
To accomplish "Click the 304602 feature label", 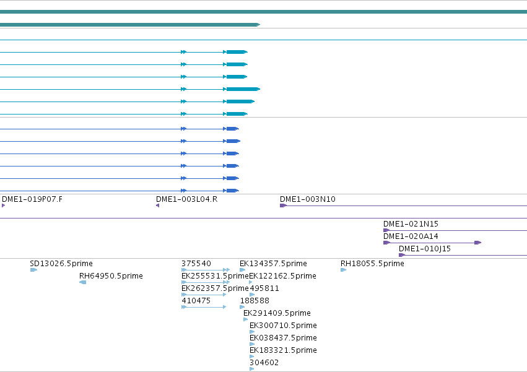I will click(264, 363).
